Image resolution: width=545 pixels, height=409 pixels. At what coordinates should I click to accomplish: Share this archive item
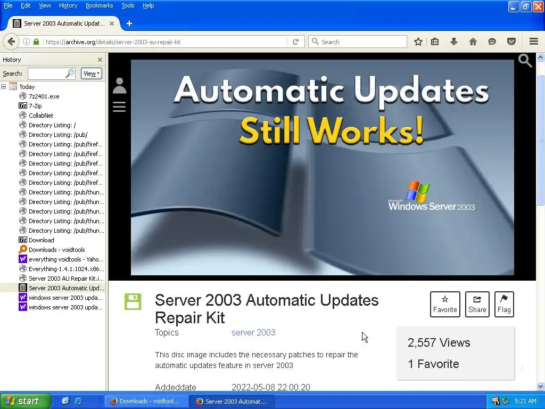click(477, 304)
